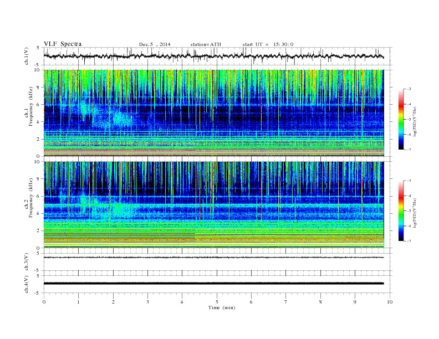Screen dimensions: 439x339
Task: Click time axis tick label '7'
Action: coord(286,302)
